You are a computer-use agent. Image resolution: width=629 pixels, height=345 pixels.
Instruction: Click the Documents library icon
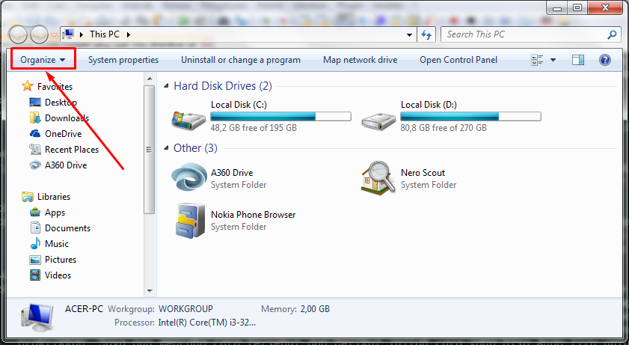click(35, 228)
